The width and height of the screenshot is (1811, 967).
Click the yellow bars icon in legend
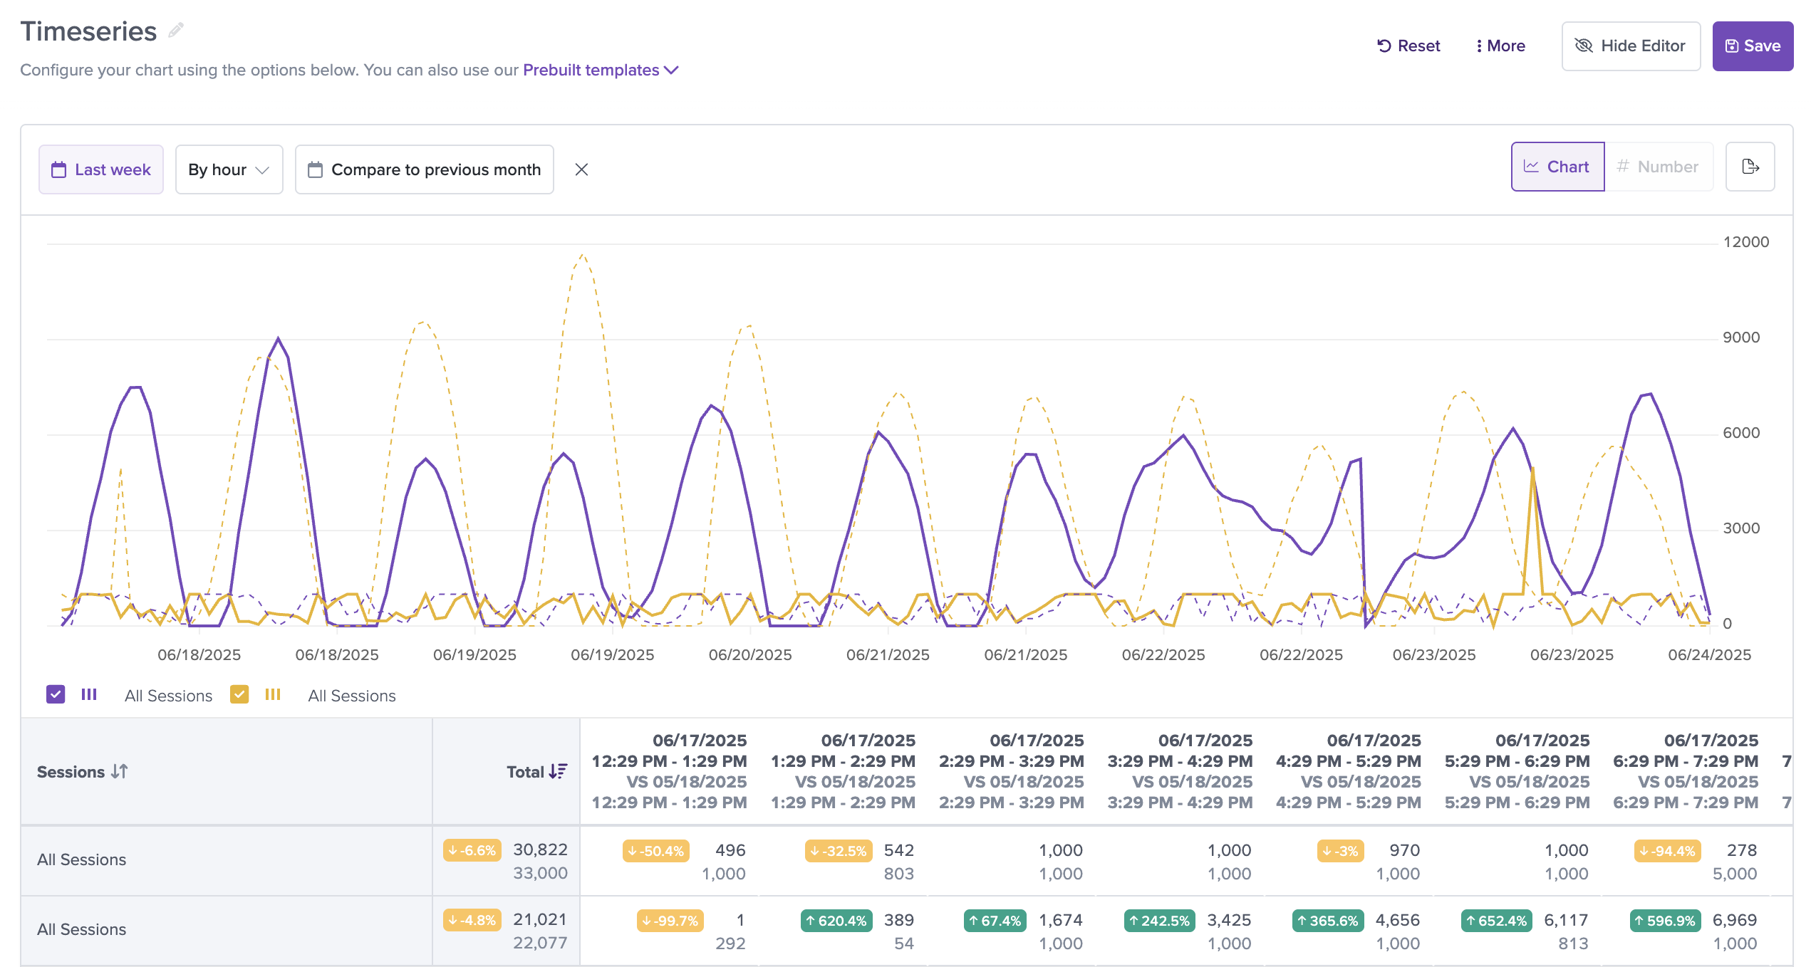click(273, 694)
